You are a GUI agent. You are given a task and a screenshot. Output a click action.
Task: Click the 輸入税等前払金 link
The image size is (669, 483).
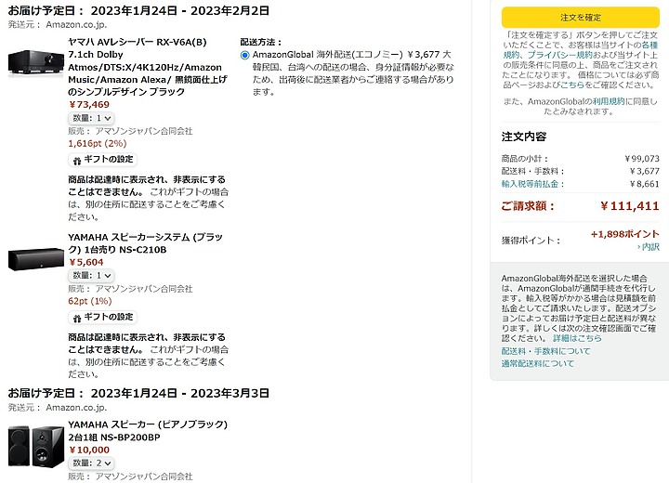pyautogui.click(x=533, y=184)
